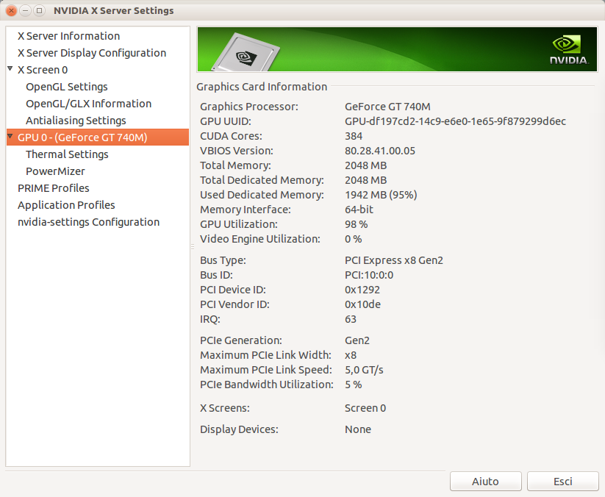
Task: Maximize the NVIDIA settings window
Action: pyautogui.click(x=40, y=10)
